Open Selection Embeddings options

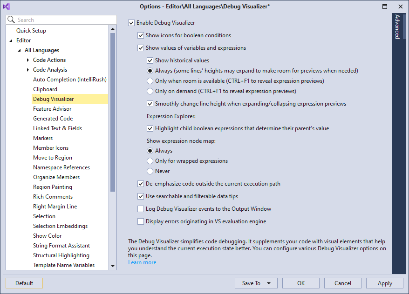click(x=60, y=226)
